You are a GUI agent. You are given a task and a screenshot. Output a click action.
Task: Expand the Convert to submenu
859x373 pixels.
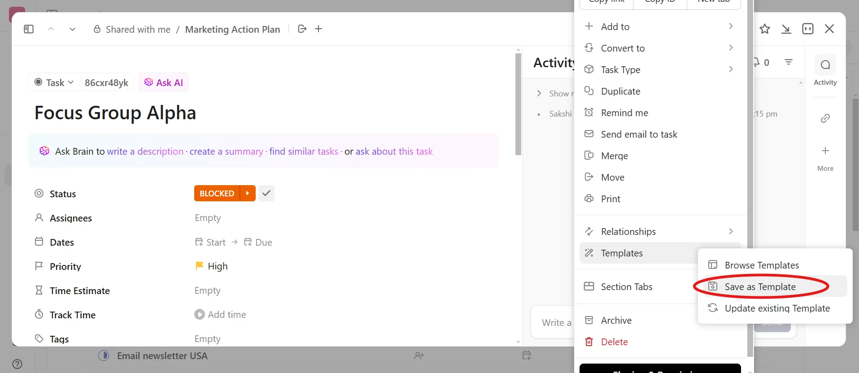(659, 48)
